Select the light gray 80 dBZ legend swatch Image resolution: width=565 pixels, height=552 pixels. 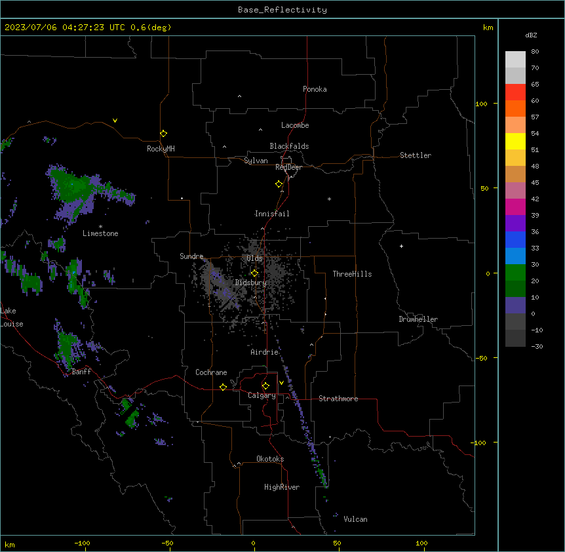point(515,59)
